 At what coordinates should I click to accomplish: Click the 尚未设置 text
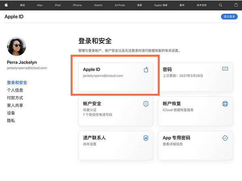tap(90, 144)
